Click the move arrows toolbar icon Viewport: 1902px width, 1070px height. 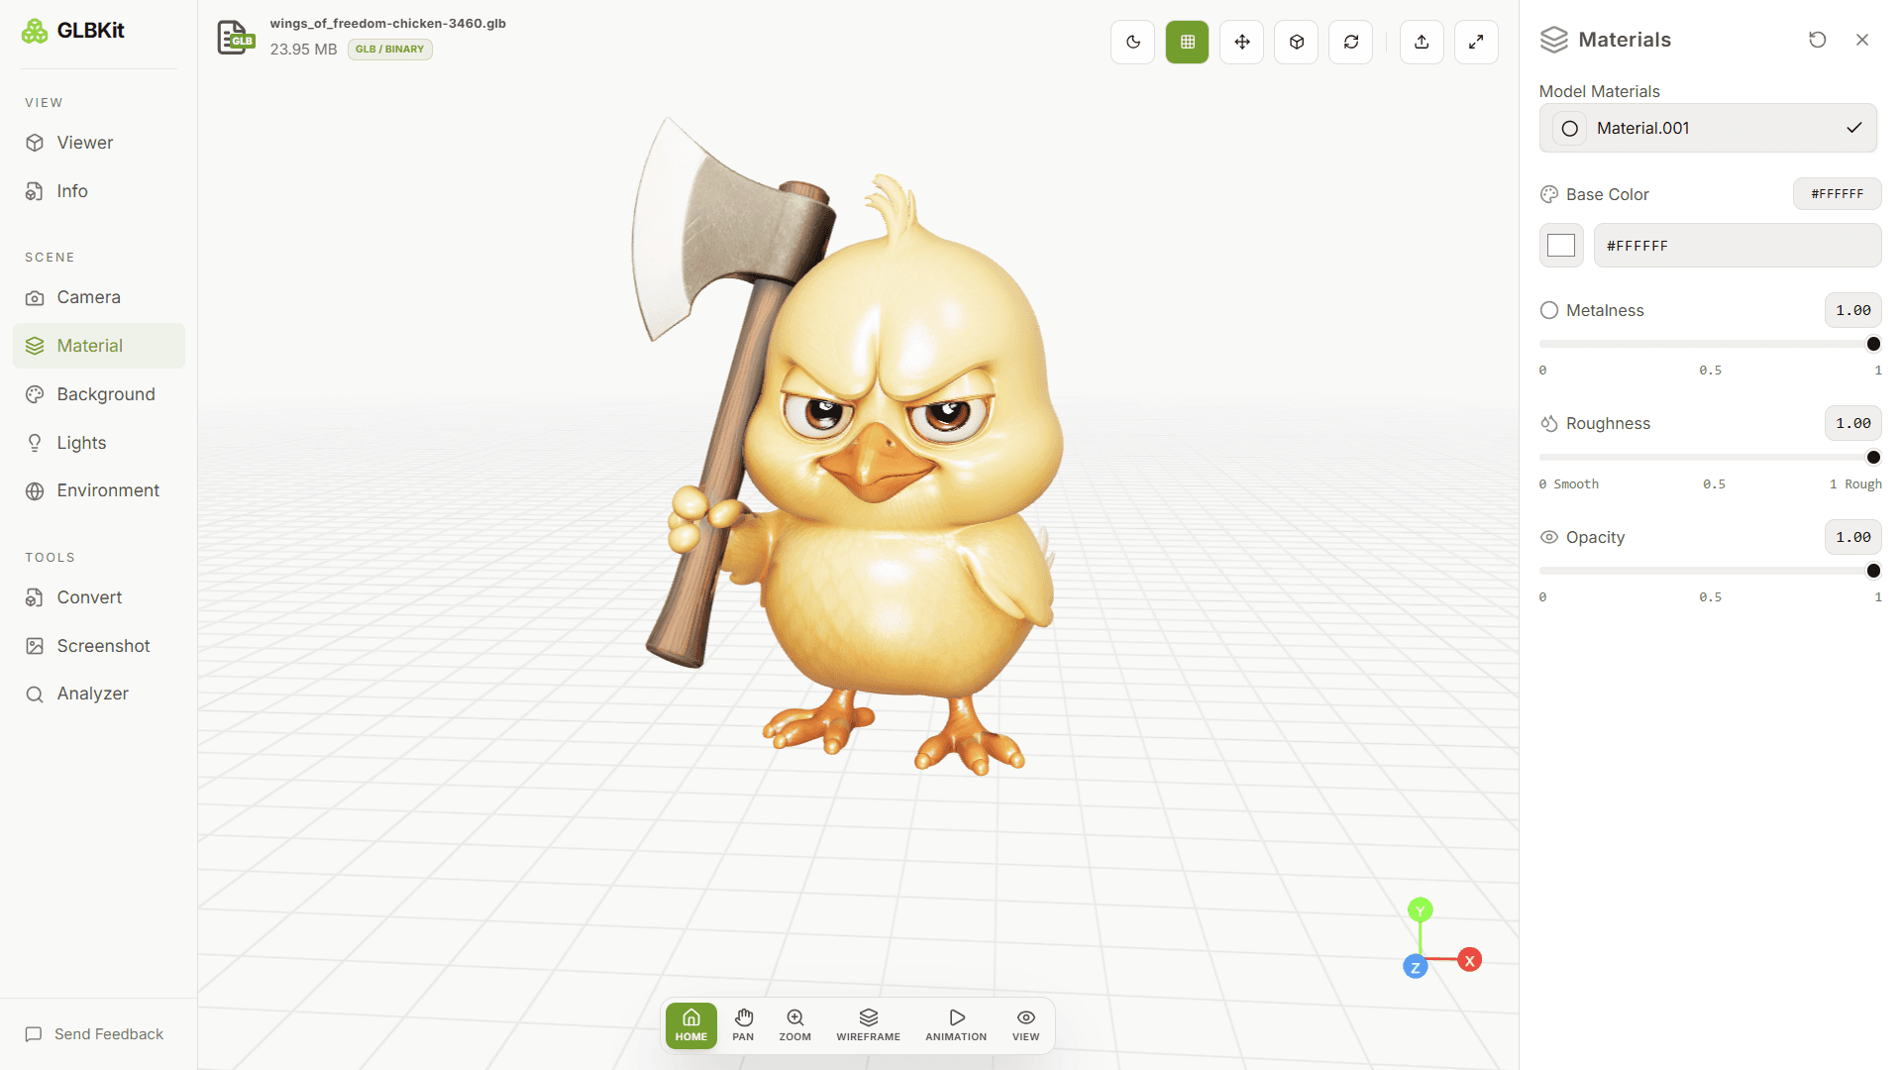1241,42
